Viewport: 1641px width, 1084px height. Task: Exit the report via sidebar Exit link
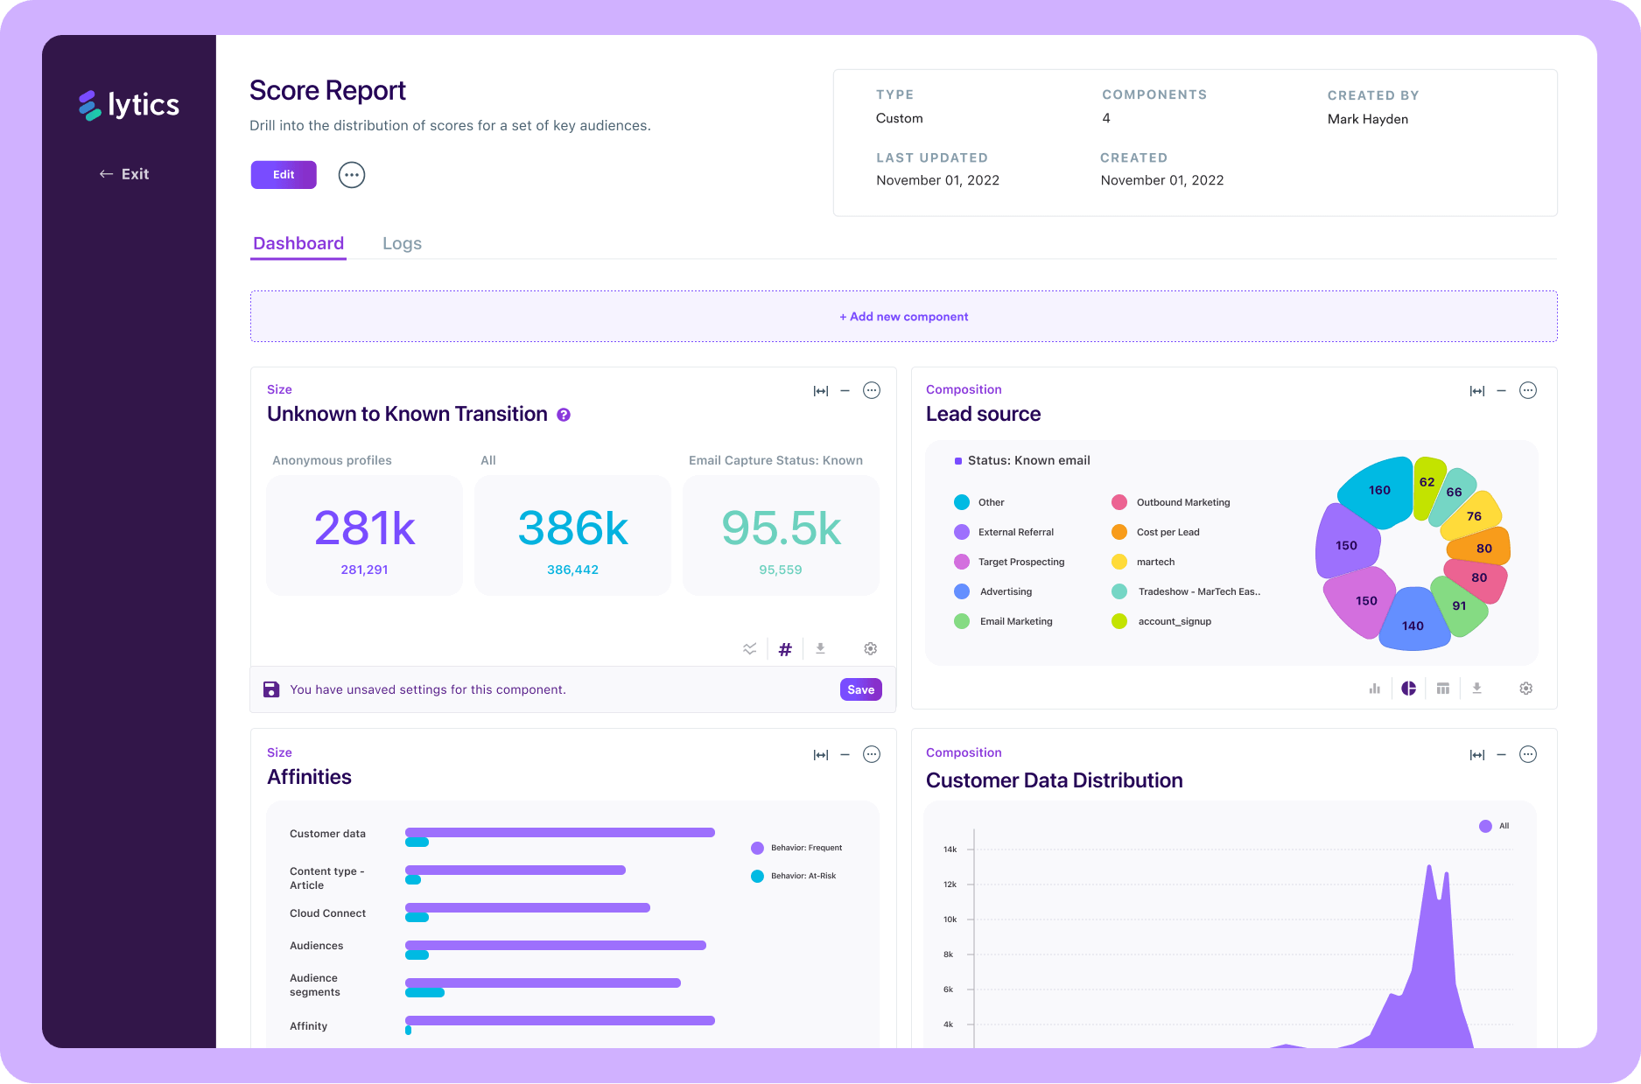click(x=124, y=174)
